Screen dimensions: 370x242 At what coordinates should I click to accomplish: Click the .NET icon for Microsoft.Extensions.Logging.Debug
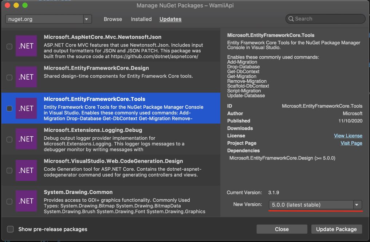point(26,139)
